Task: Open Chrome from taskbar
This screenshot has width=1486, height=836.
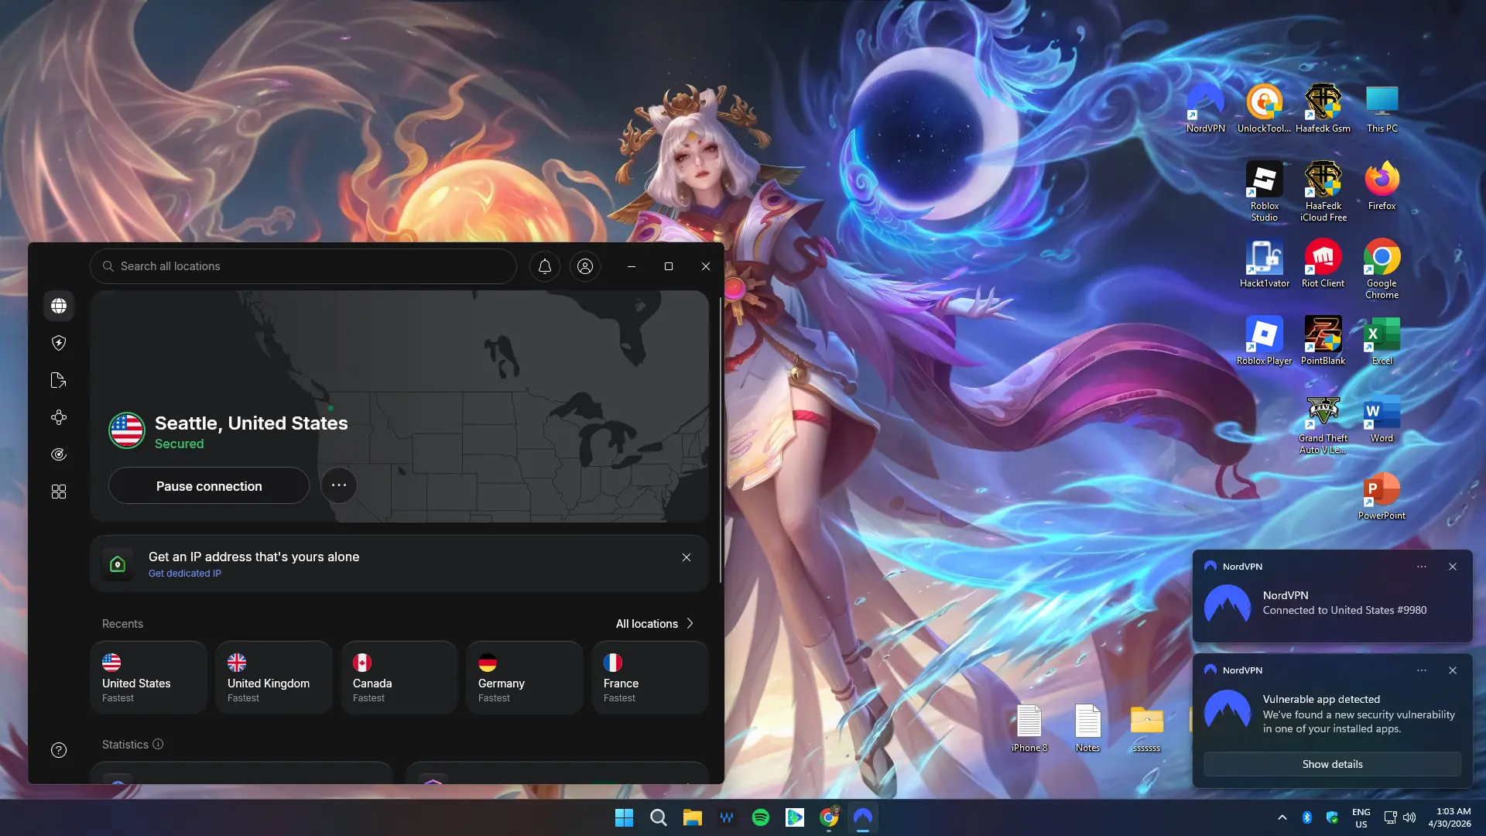Action: tap(829, 817)
